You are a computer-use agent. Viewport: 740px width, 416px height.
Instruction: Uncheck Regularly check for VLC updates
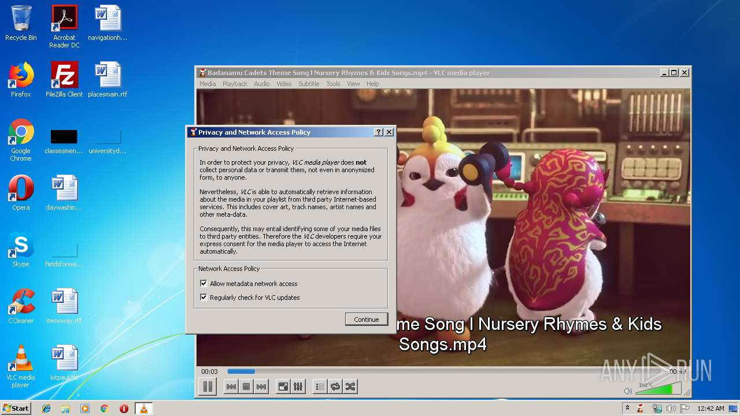pyautogui.click(x=203, y=298)
